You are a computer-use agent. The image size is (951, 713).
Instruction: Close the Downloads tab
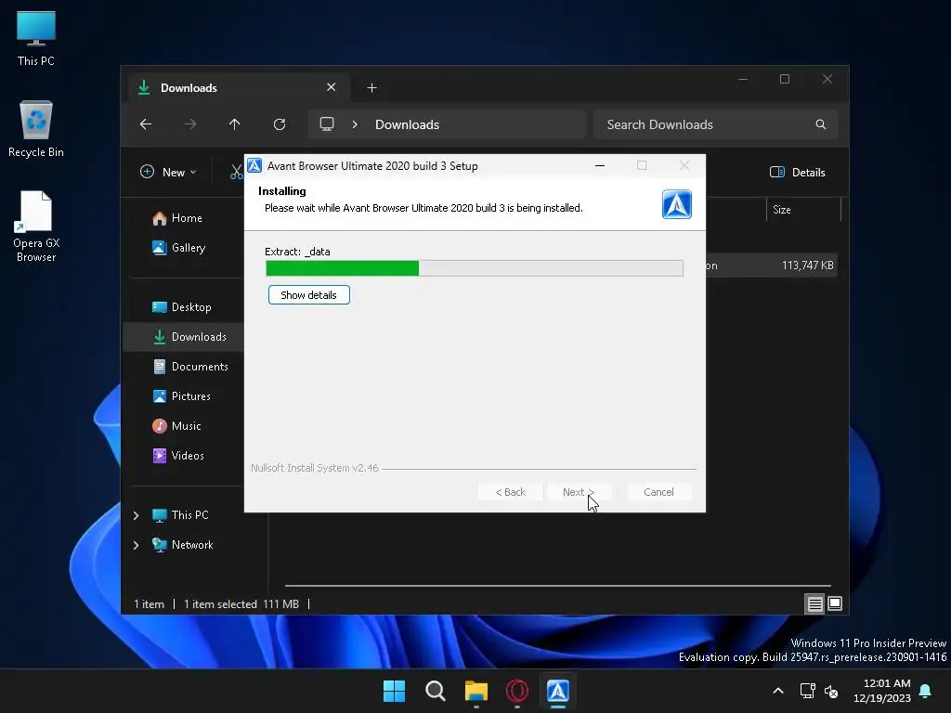pyautogui.click(x=332, y=87)
